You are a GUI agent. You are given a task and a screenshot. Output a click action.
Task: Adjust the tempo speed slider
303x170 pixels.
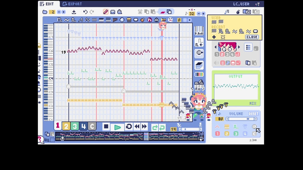pyautogui.click(x=190, y=129)
